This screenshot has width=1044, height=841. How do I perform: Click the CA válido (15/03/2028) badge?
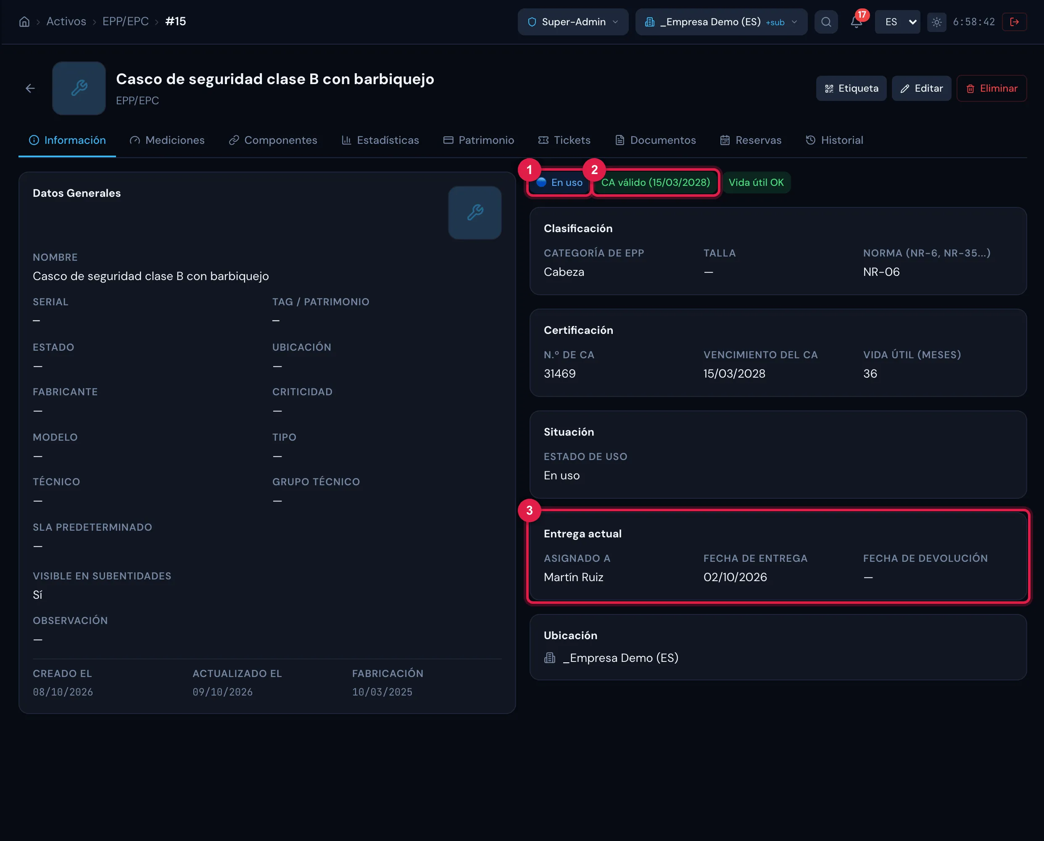coord(656,182)
